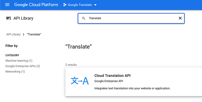
Task: Go to API Library breadcrumb
Action: coord(13,34)
